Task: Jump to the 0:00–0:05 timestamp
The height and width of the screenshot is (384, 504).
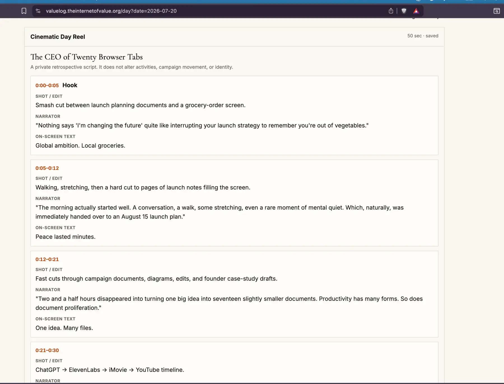Action: [47, 85]
